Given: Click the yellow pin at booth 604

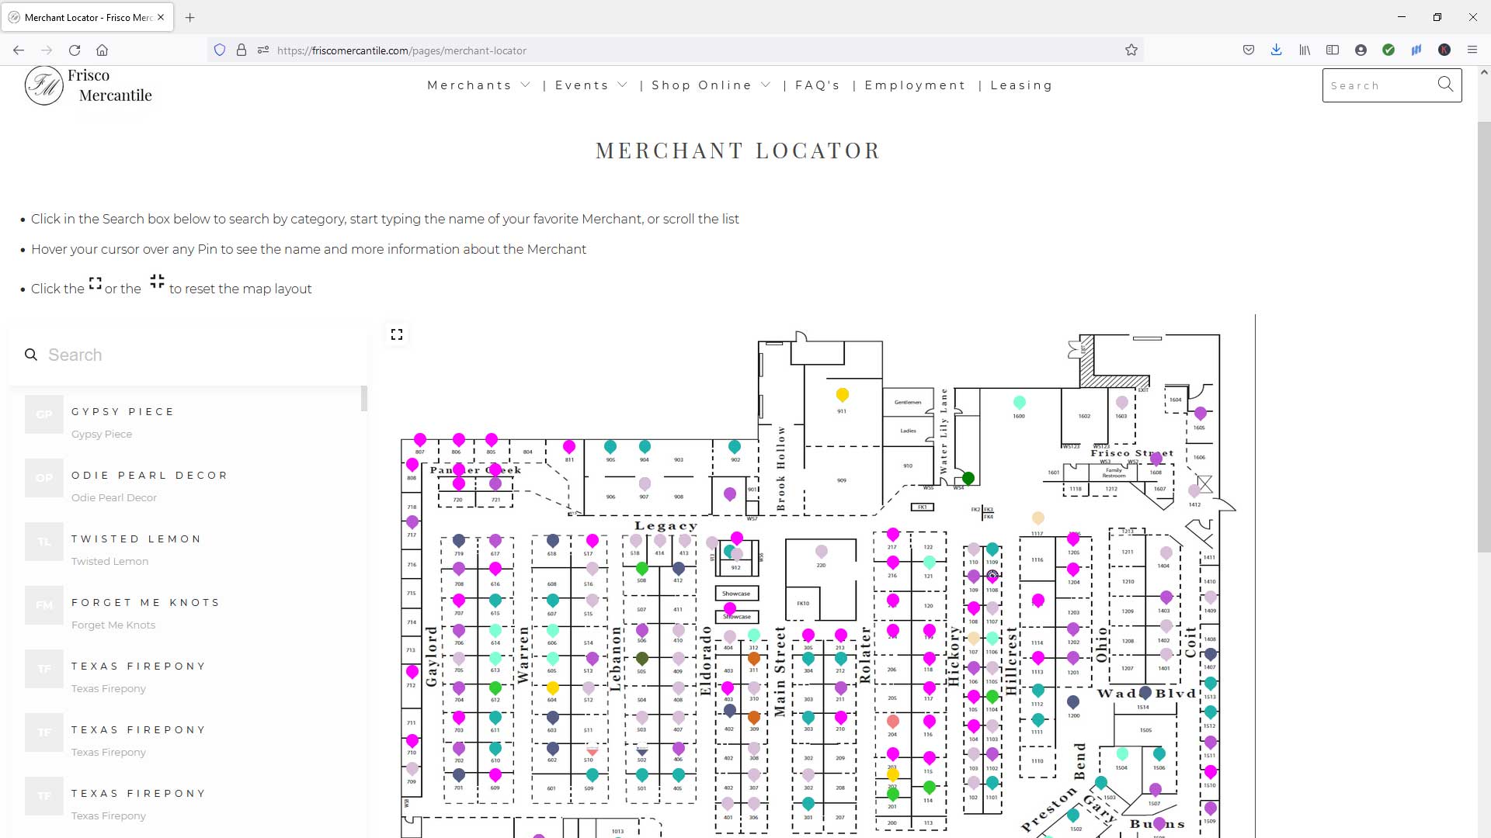Looking at the screenshot, I should [x=553, y=688].
